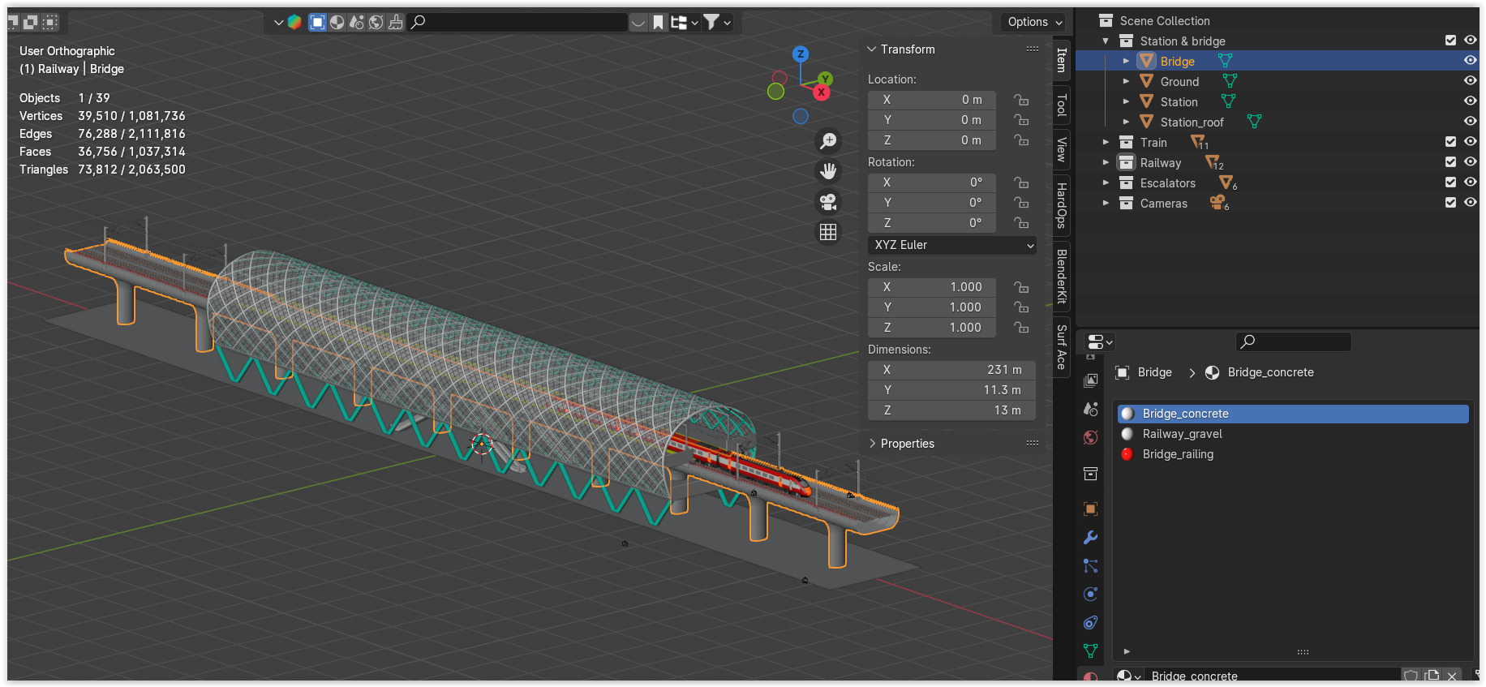Open the material browse dropdown

tap(1128, 676)
